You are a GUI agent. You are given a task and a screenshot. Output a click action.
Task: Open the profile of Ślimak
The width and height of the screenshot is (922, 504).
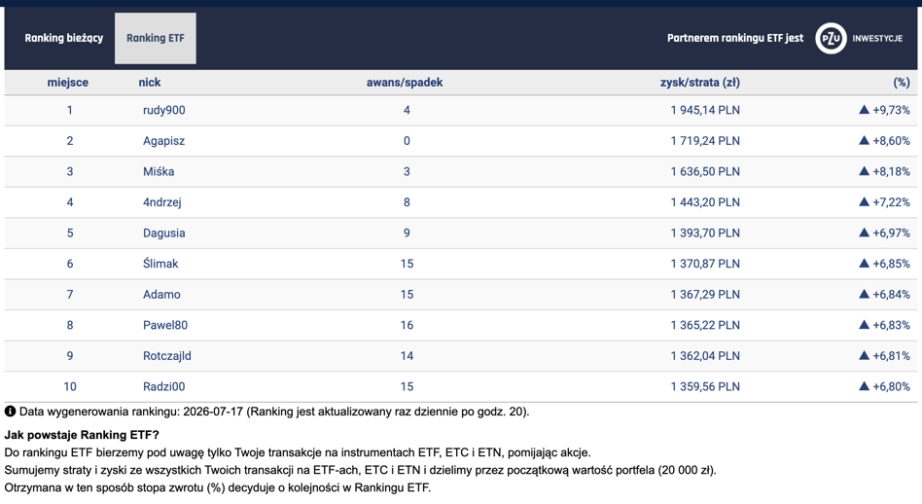[x=160, y=264]
